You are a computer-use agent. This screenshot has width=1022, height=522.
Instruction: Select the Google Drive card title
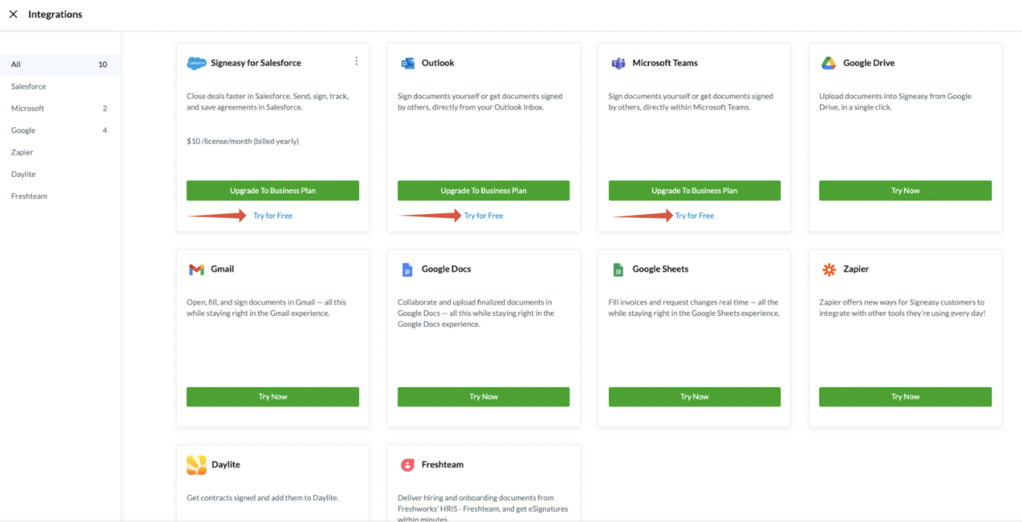point(869,63)
